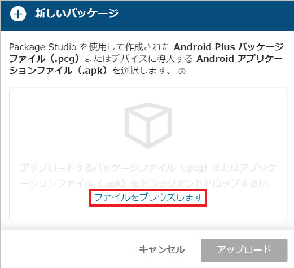Click the greyed (.apk) in drop zone hint
The width and height of the screenshot is (294, 268).
point(112,183)
